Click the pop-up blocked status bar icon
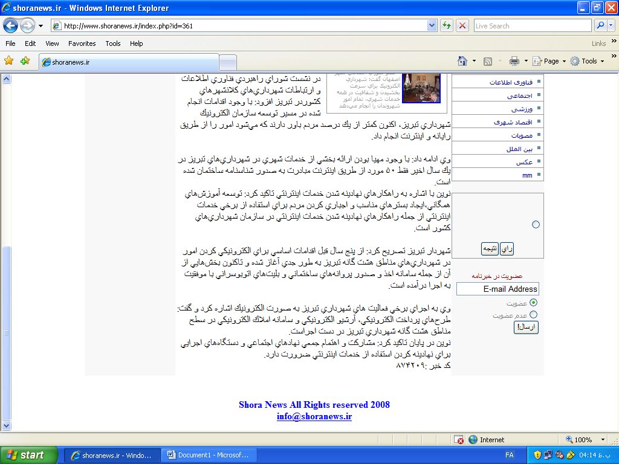The image size is (619, 464). pyautogui.click(x=459, y=440)
